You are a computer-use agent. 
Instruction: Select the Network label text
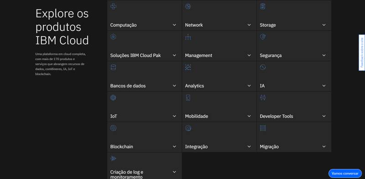(x=194, y=25)
